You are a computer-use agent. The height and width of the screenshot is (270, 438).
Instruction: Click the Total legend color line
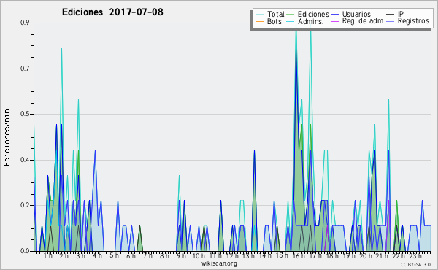pos(259,15)
